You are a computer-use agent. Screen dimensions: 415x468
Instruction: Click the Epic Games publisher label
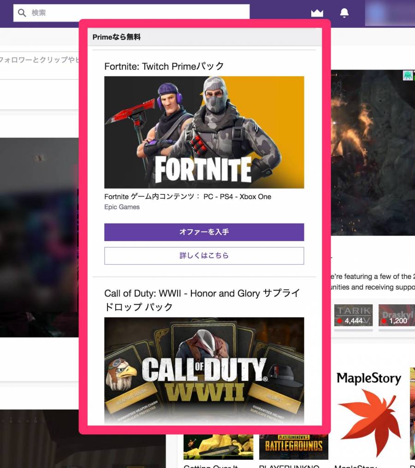tap(122, 207)
